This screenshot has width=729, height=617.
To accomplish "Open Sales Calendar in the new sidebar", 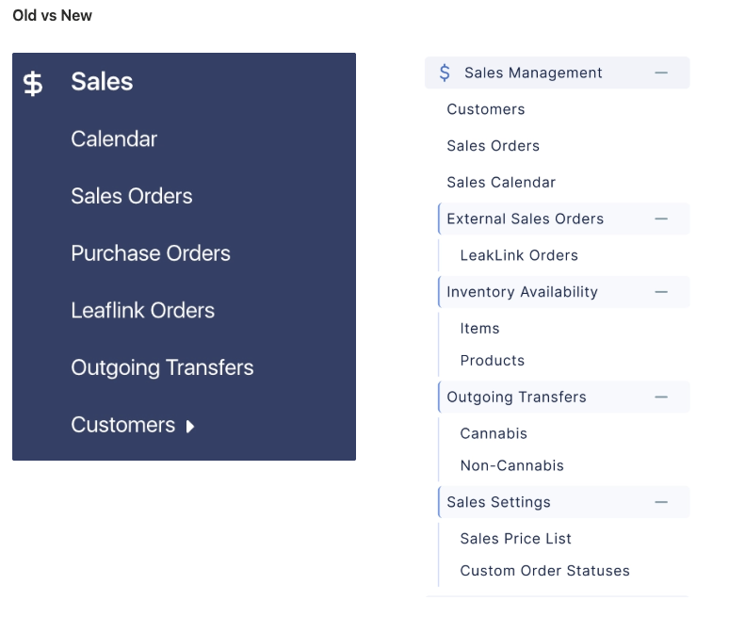I will point(501,182).
